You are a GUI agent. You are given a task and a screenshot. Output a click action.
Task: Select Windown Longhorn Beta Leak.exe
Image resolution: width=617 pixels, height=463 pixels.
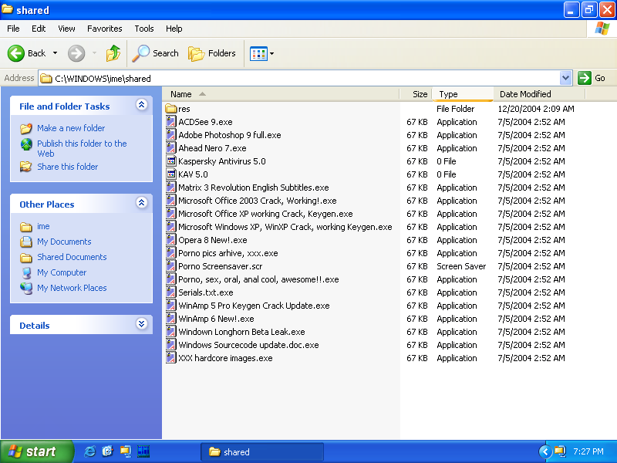[241, 332]
